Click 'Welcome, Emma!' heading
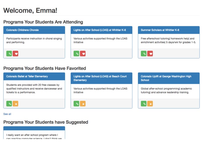The width and height of the screenshot is (203, 144). (30, 10)
